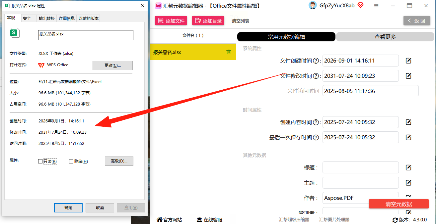Click help icon beside 创建内容时间
The height and width of the screenshot is (224, 436).
[x=316, y=122]
